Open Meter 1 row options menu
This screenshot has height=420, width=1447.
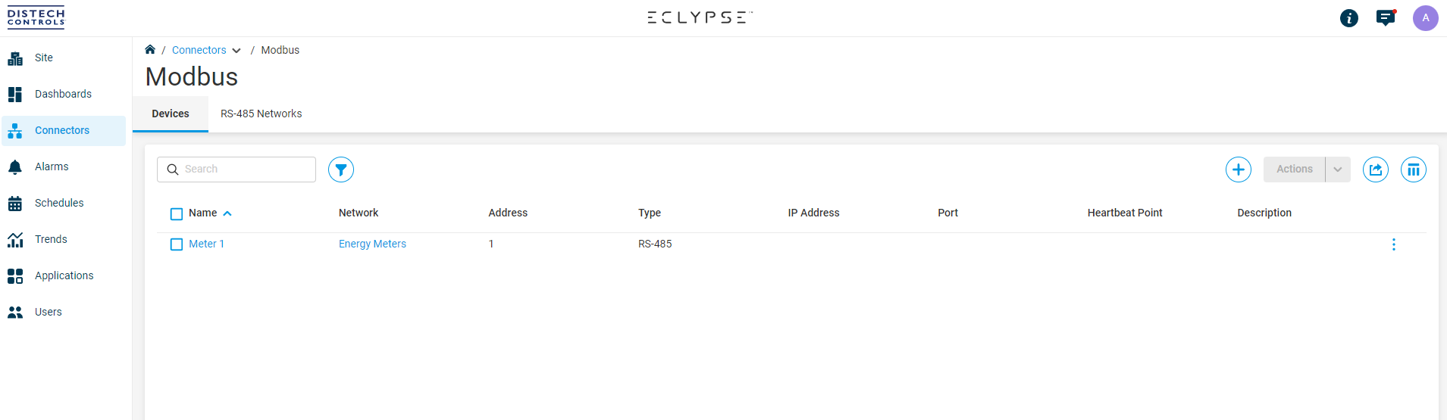click(1393, 244)
